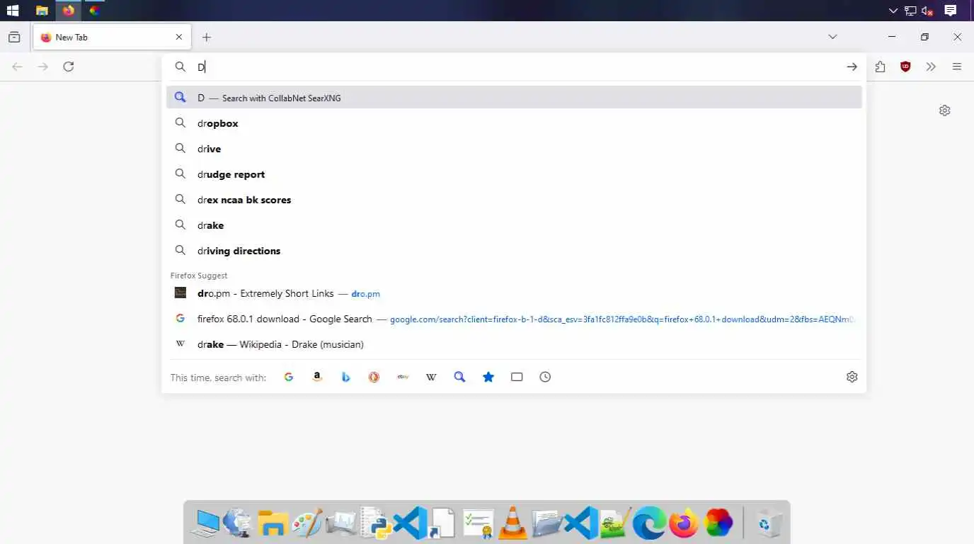This screenshot has width=974, height=544.
Task: Search this time with Wikipedia
Action: coord(431,377)
